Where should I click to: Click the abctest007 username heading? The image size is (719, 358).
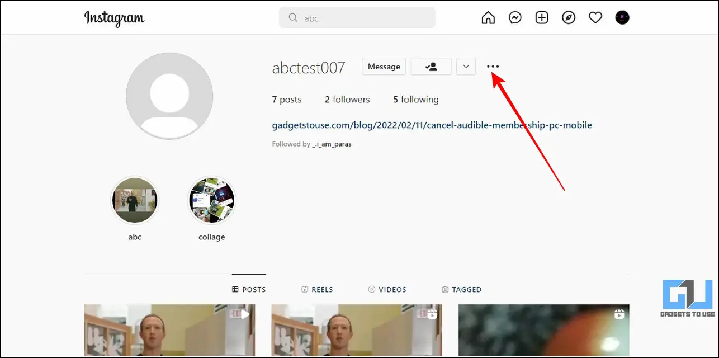[309, 68]
